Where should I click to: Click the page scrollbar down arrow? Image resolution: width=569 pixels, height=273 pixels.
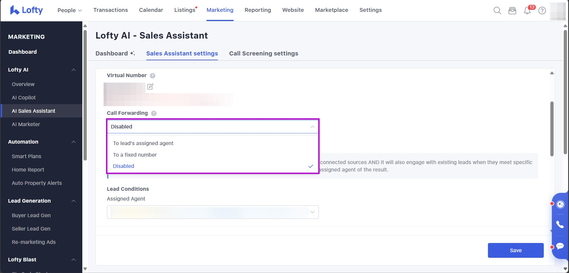565,269
